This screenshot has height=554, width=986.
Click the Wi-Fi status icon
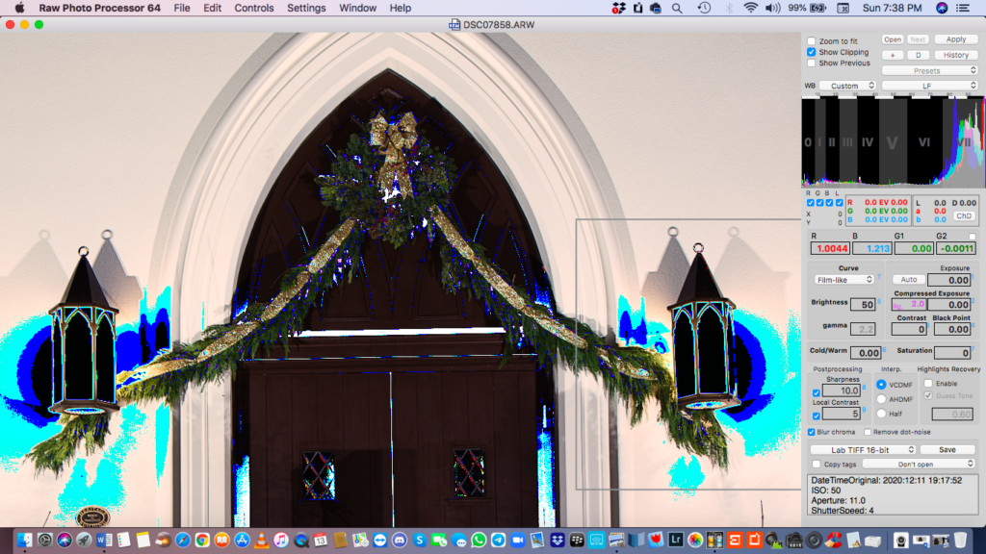click(750, 8)
